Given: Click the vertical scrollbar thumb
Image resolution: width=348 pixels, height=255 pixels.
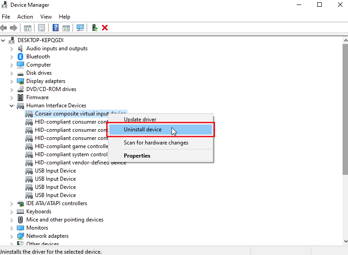Looking at the screenshot, I should coord(345,110).
